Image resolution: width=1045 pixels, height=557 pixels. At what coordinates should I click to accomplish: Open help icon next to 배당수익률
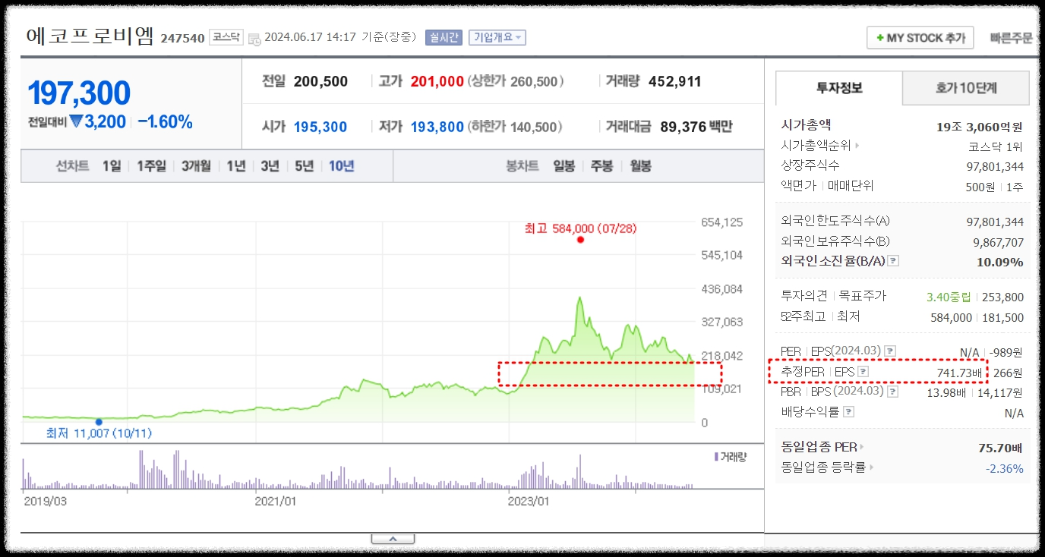(x=848, y=412)
